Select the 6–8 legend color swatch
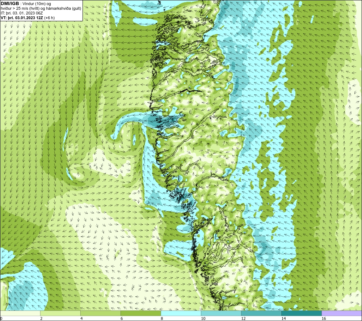The width and height of the screenshot is (362, 321). click(x=140, y=313)
